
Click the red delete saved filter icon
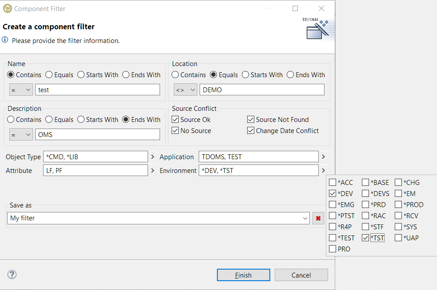tap(318, 218)
